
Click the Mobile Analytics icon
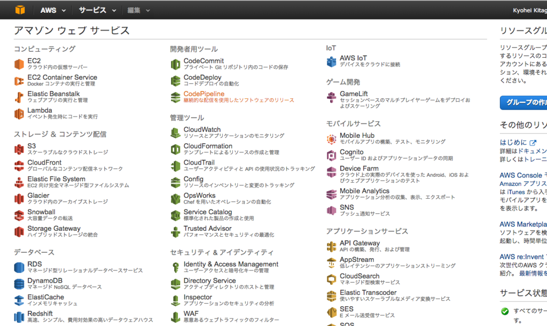click(331, 194)
